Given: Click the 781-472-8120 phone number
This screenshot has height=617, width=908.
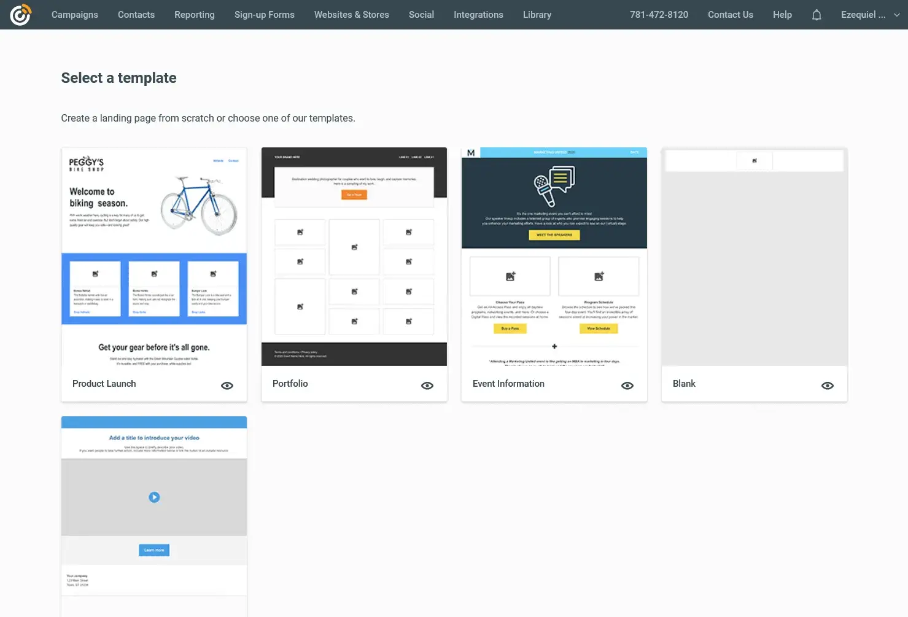Looking at the screenshot, I should point(658,14).
